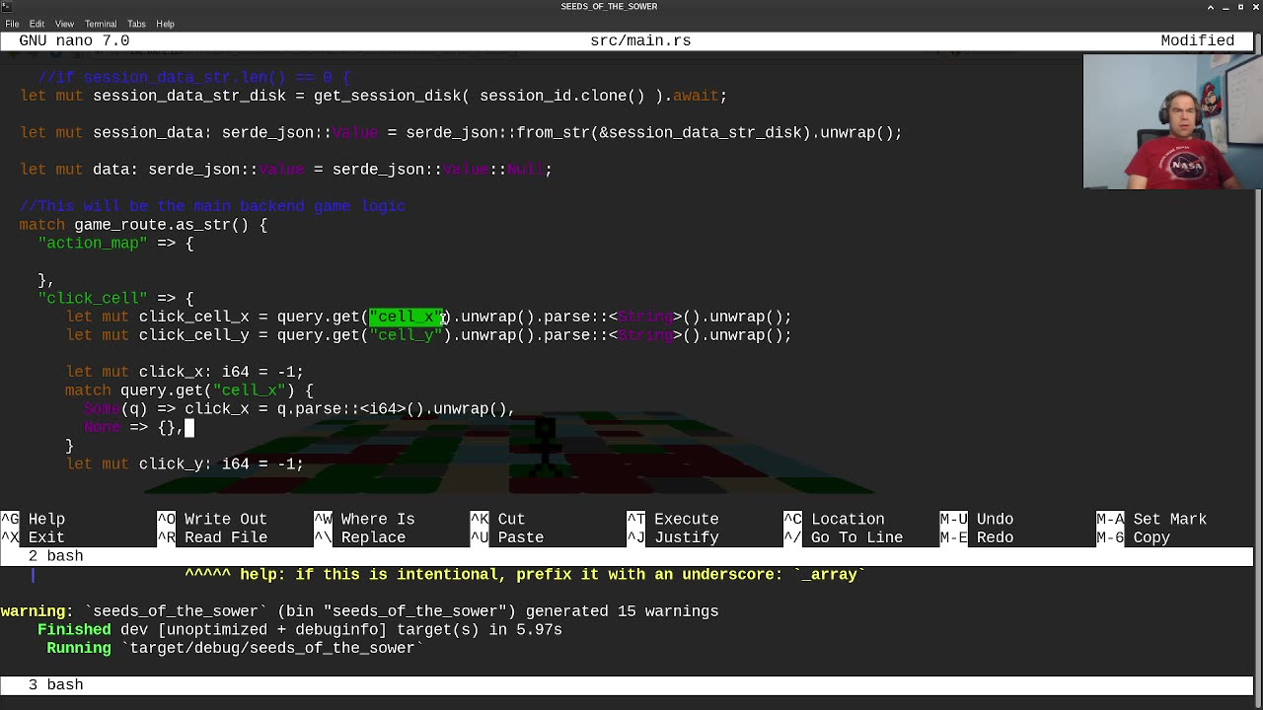This screenshot has height=710, width=1263.
Task: Click the 'match game_route.as_str()' line
Action: click(x=143, y=225)
